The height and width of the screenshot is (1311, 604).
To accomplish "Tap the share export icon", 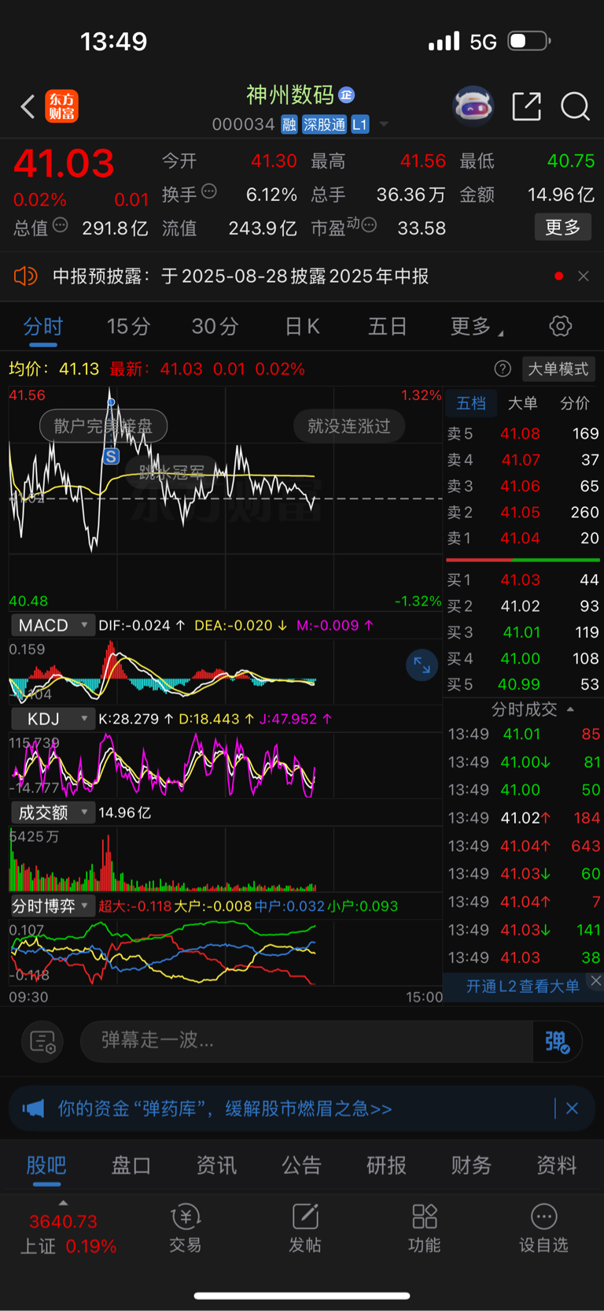I will (526, 106).
